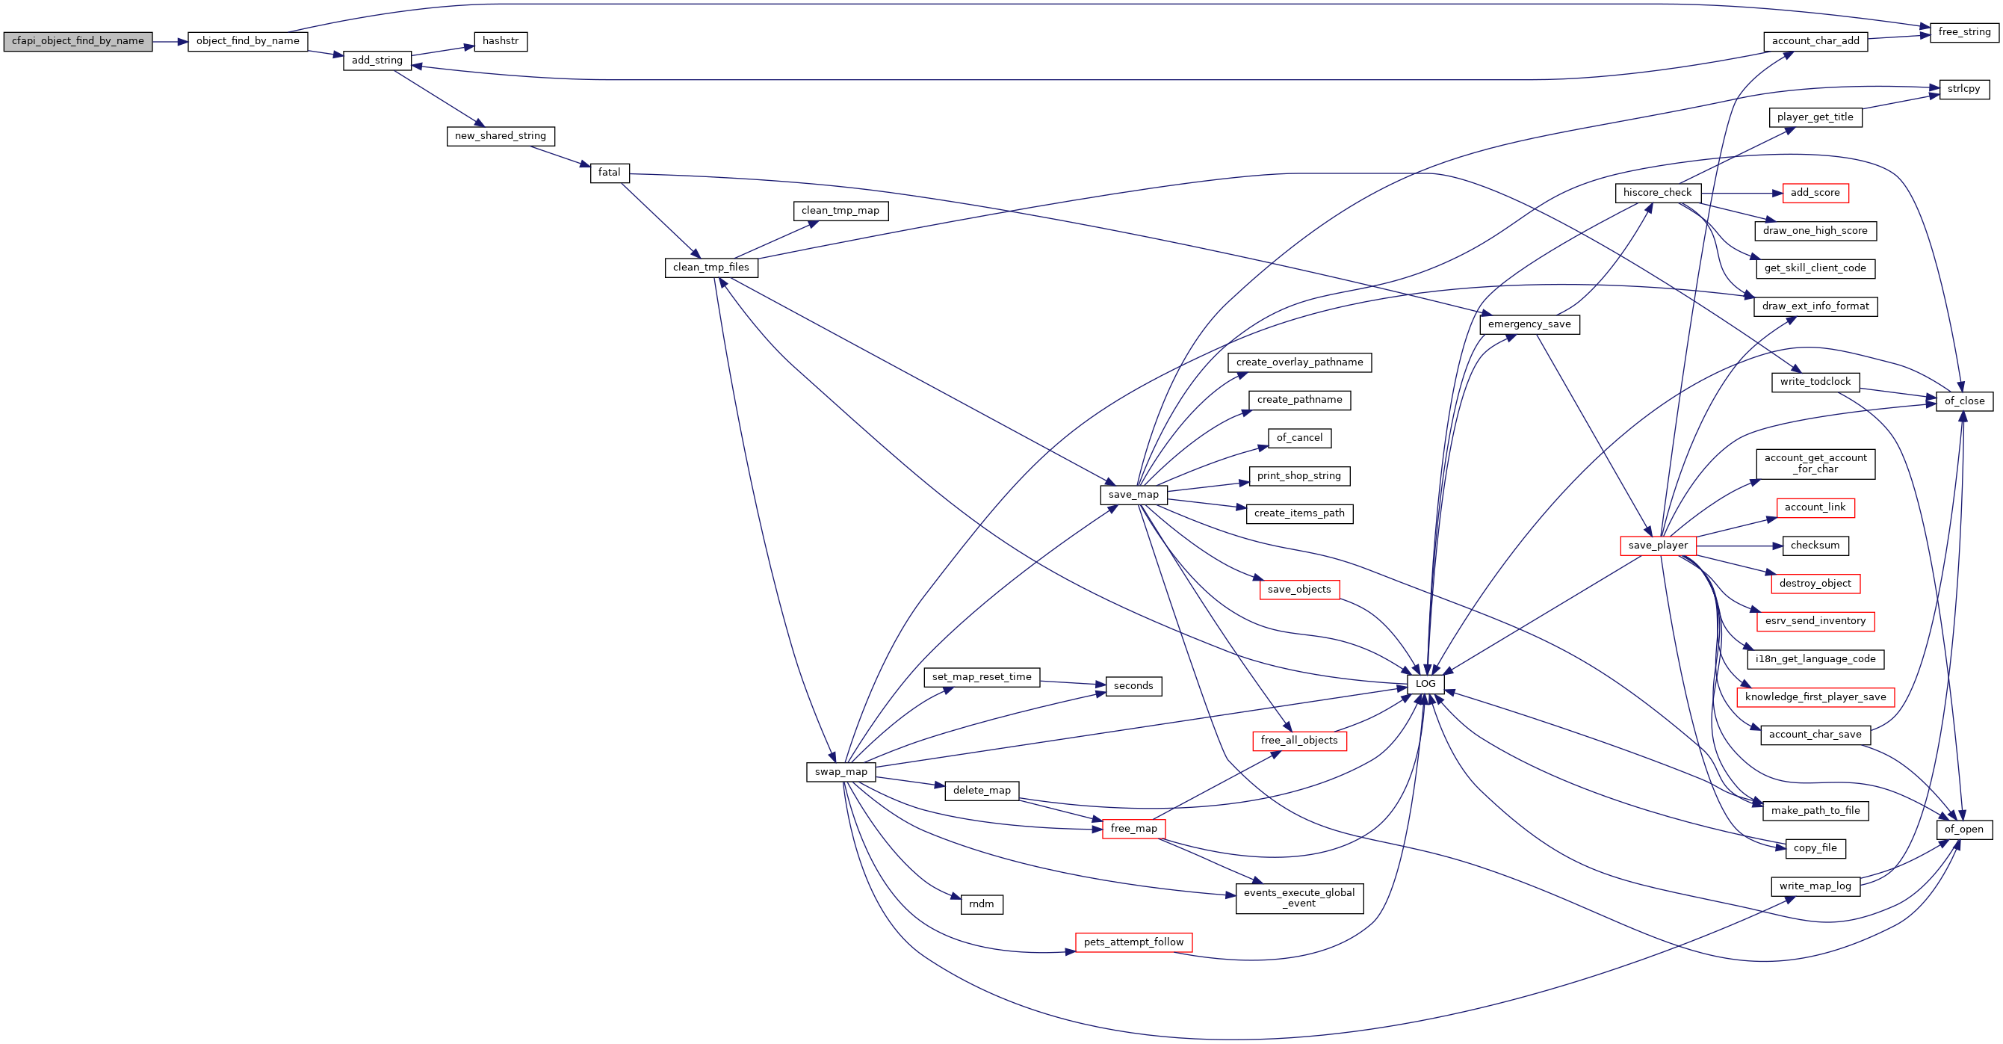This screenshot has height=1044, width=2003.
Task: Open the save_map node
Action: 1133,495
